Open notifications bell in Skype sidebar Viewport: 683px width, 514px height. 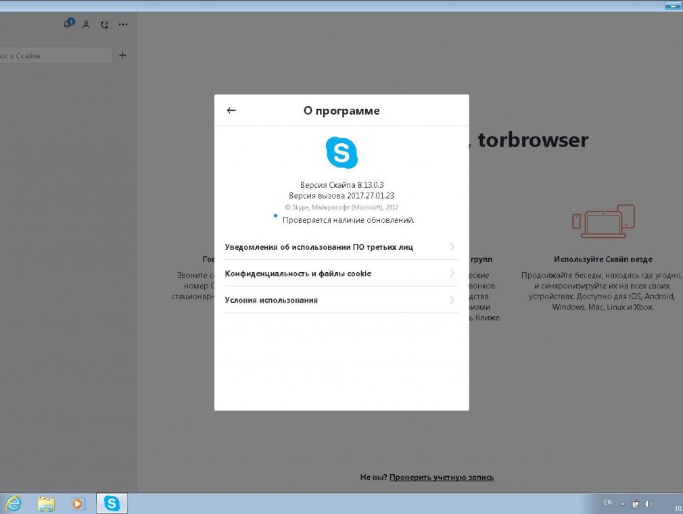coord(68,24)
